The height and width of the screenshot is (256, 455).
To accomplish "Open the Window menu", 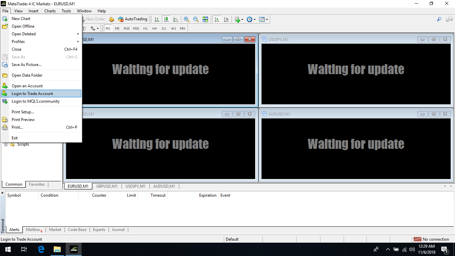I will (x=84, y=11).
